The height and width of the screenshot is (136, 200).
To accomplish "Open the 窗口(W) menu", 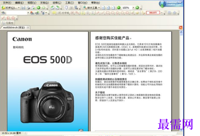I will click(83, 3).
